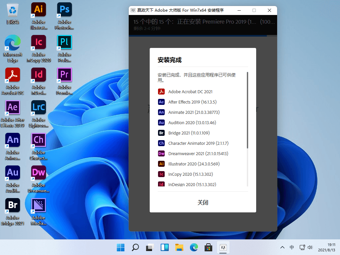
Task: Open Adobe Prelude desktop shortcut
Action: click(x=65, y=48)
